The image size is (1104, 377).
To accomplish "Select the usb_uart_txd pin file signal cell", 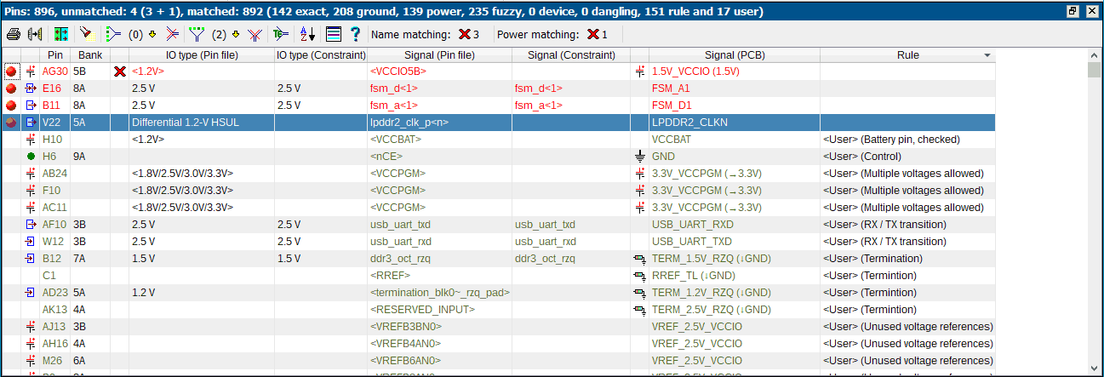I will click(x=400, y=225).
